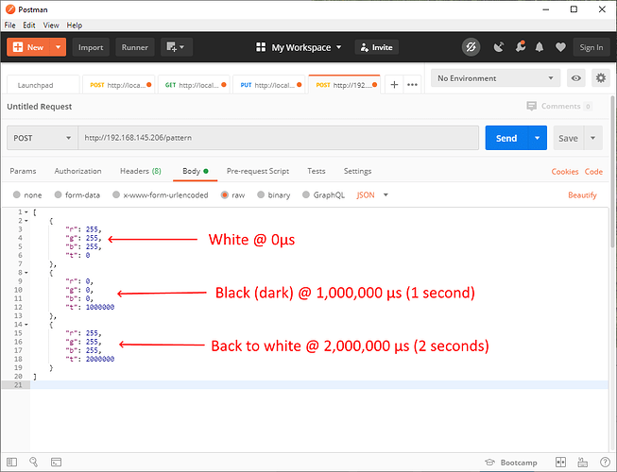The height and width of the screenshot is (472, 617).
Task: Open the manage environments gear icon
Action: pos(601,78)
